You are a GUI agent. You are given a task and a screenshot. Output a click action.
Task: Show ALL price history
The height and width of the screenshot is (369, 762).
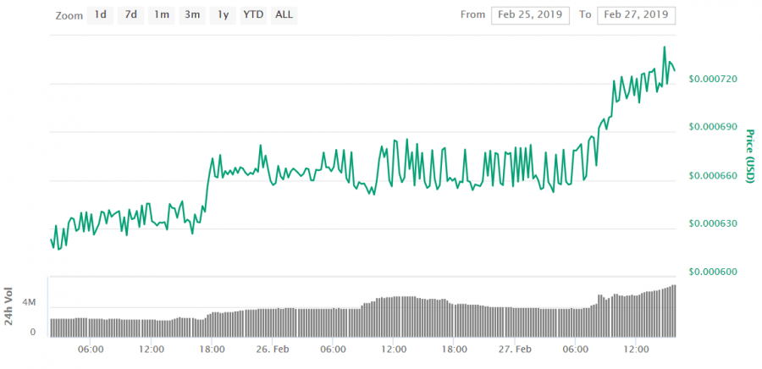point(284,15)
